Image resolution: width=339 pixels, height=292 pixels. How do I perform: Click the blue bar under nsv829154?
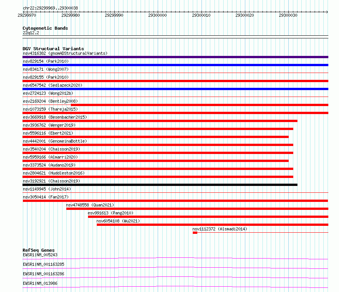coord(175,65)
